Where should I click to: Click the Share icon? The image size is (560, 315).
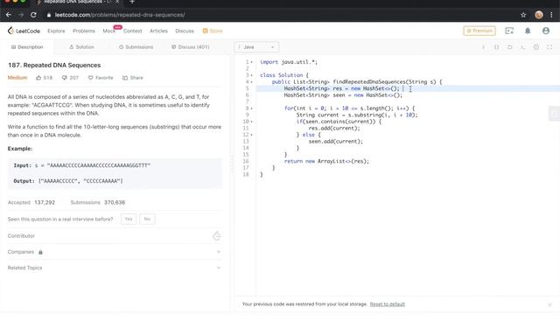(x=125, y=78)
